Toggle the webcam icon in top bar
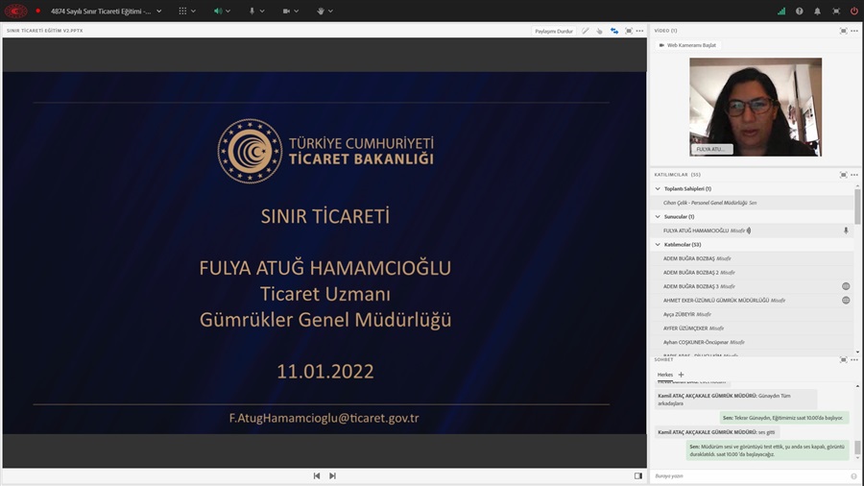This screenshot has height=486, width=864. (286, 11)
